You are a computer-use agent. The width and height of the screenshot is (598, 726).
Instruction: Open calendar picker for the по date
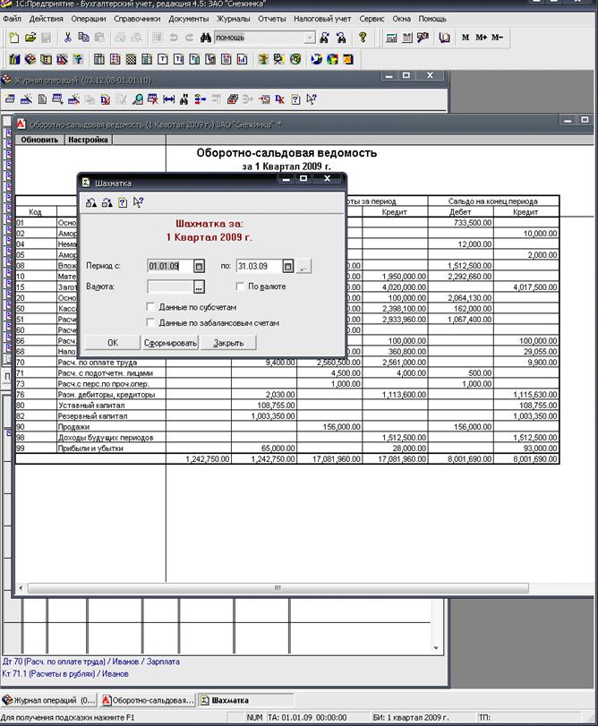pyautogui.click(x=288, y=266)
